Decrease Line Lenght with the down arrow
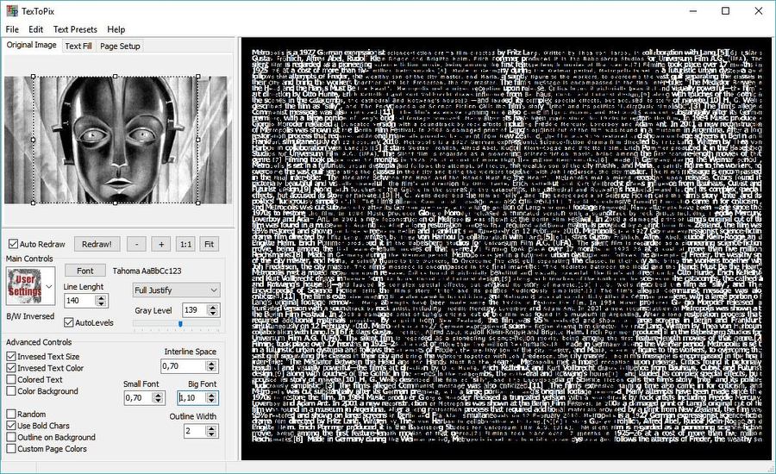Screen dimensions: 776x474 [102, 303]
